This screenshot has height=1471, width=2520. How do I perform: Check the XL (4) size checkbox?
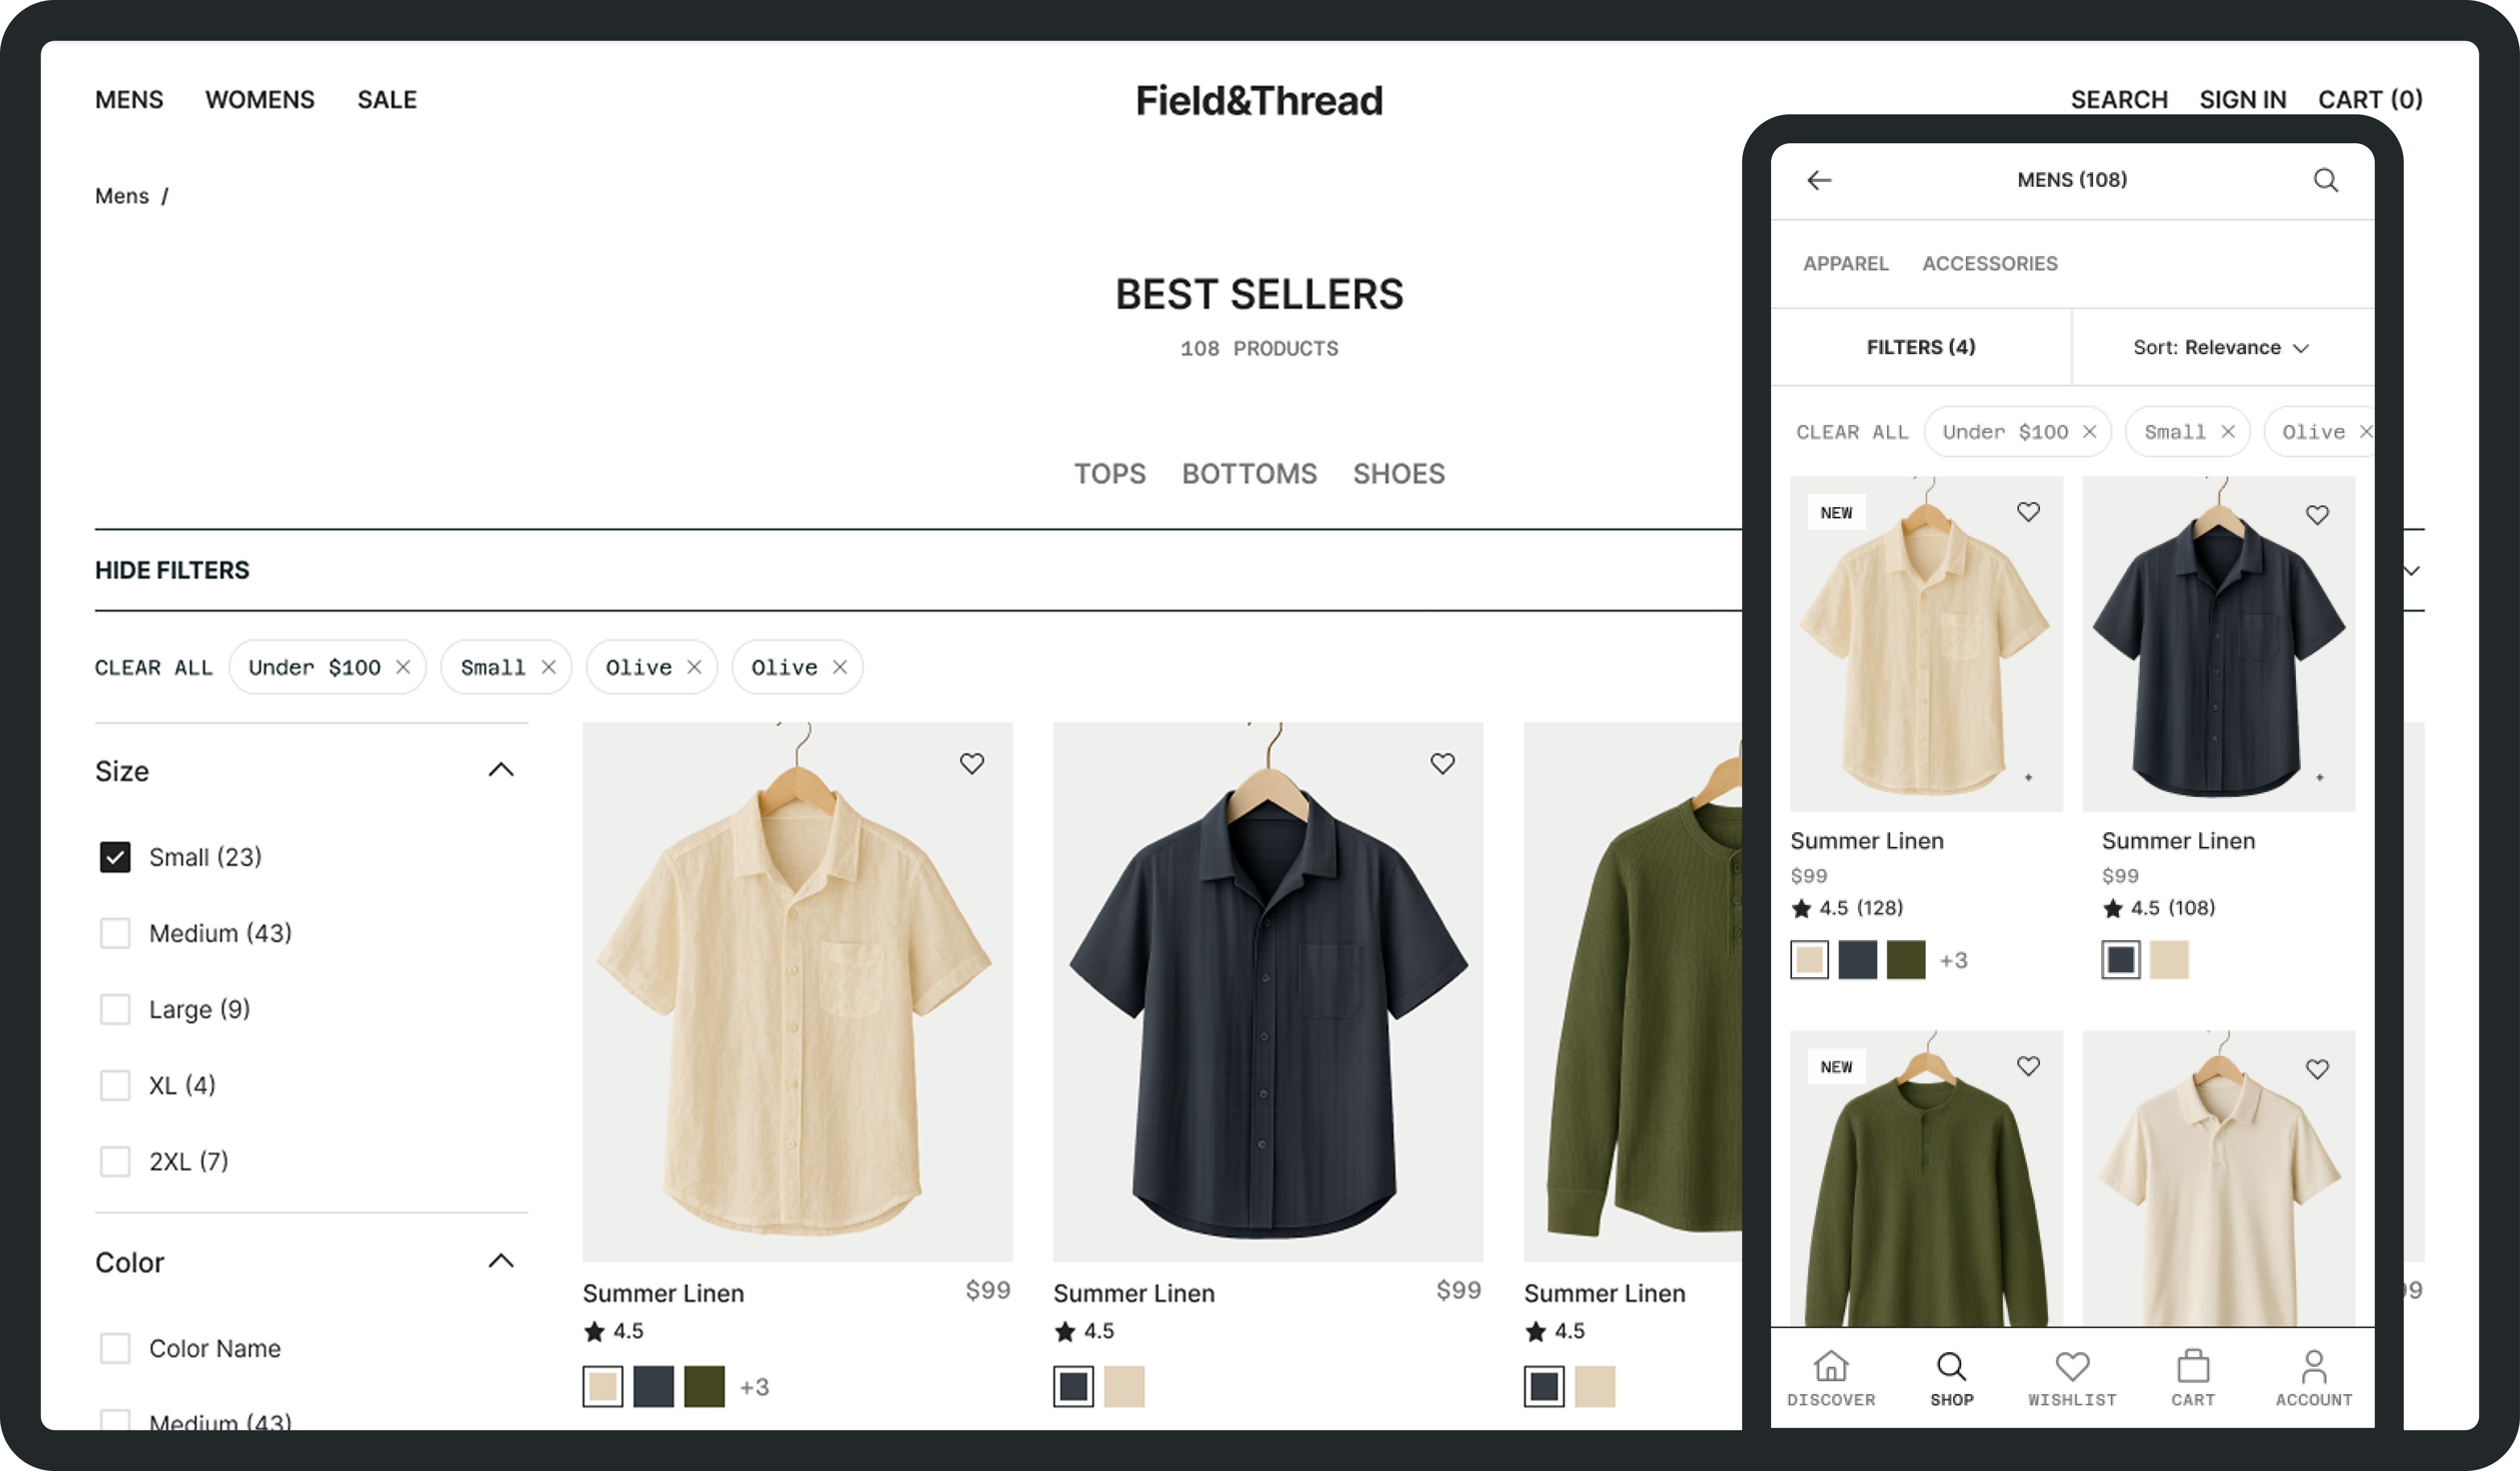click(x=115, y=1085)
